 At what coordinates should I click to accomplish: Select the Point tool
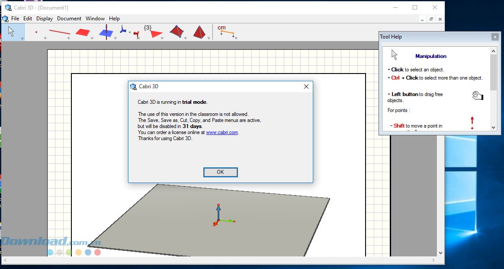[36, 32]
